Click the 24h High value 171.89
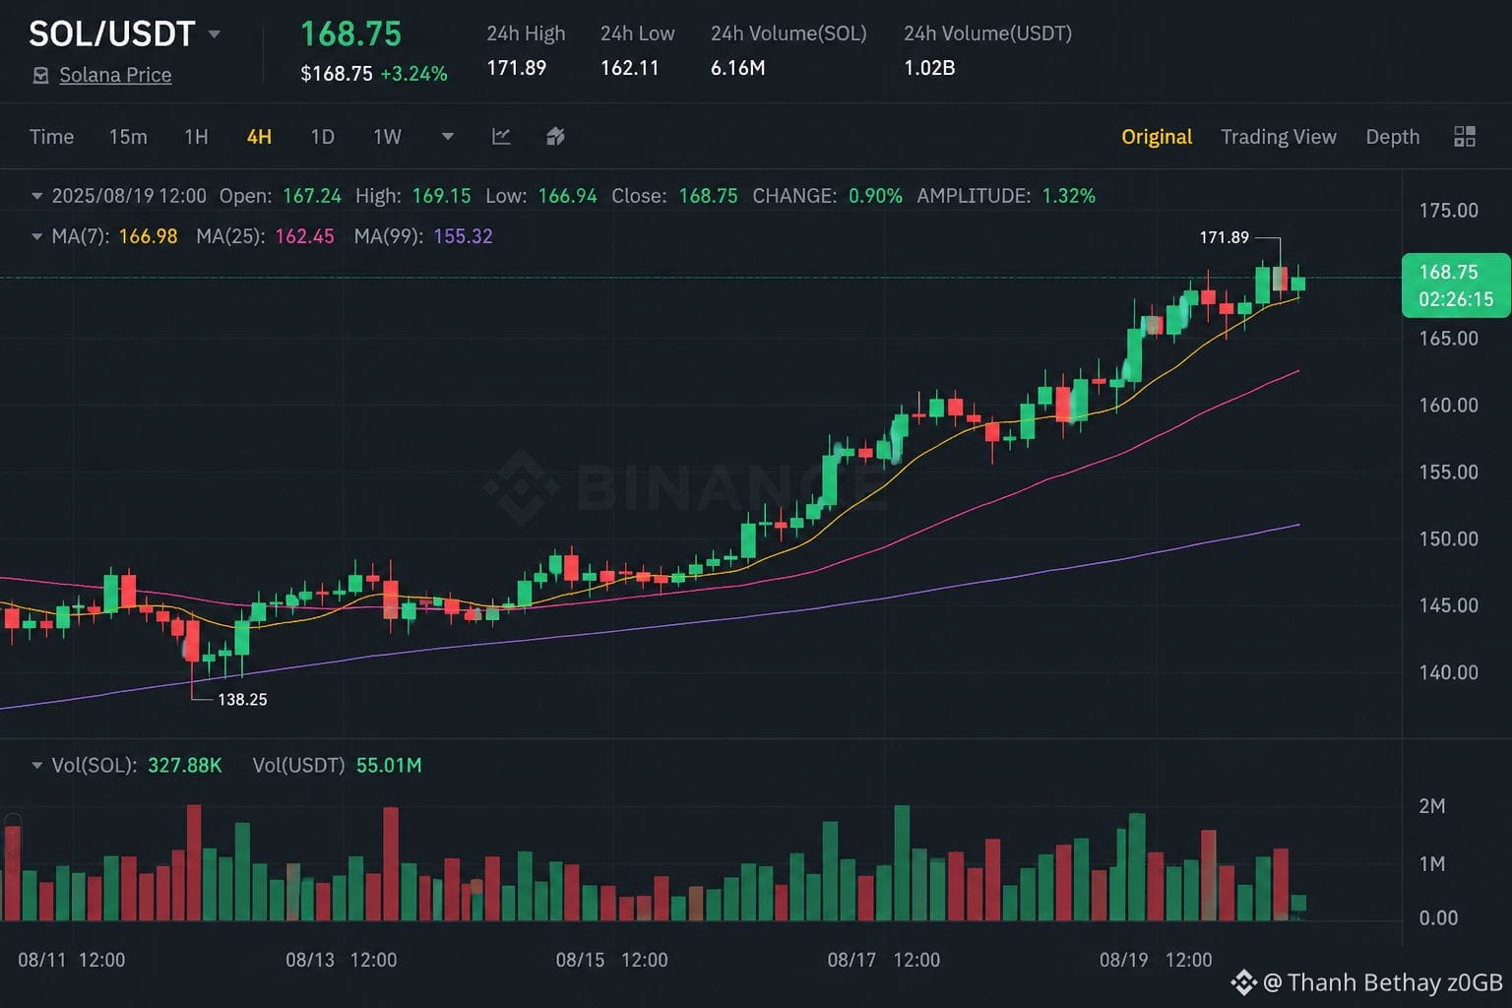The image size is (1512, 1008). point(517,68)
